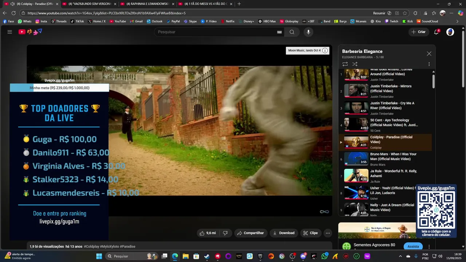The height and width of the screenshot is (262, 466).
Task: Toggle playlist loop button
Action: 345,64
